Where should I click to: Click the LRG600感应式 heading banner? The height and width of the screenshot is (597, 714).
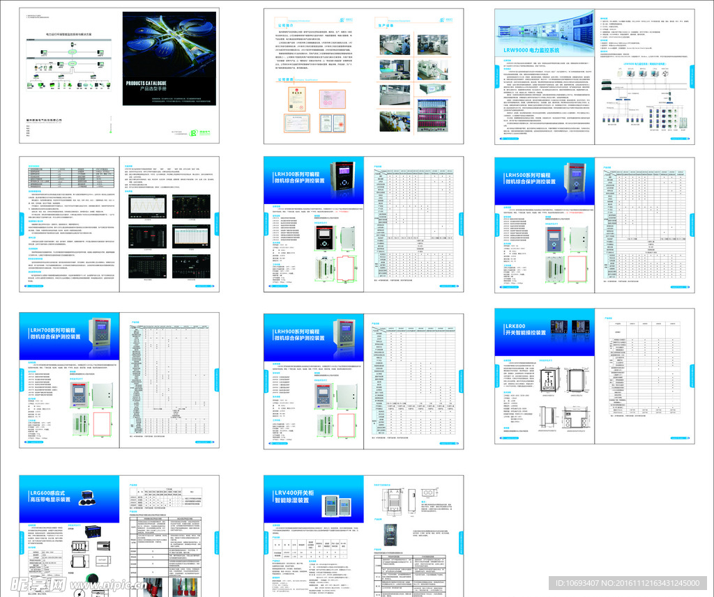click(50, 495)
